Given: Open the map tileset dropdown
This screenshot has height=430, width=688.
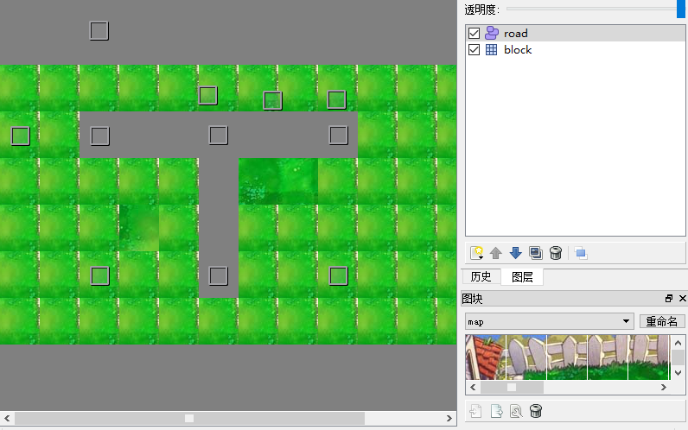Looking at the screenshot, I should pyautogui.click(x=550, y=321).
